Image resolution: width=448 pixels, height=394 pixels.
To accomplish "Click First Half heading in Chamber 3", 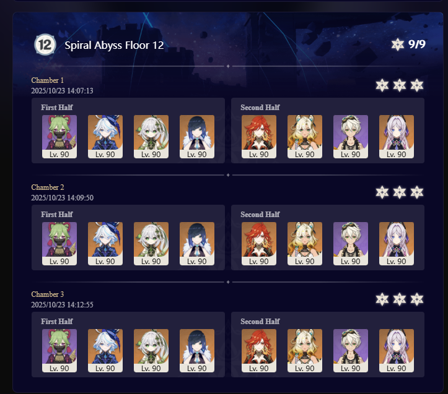I will click(x=57, y=322).
